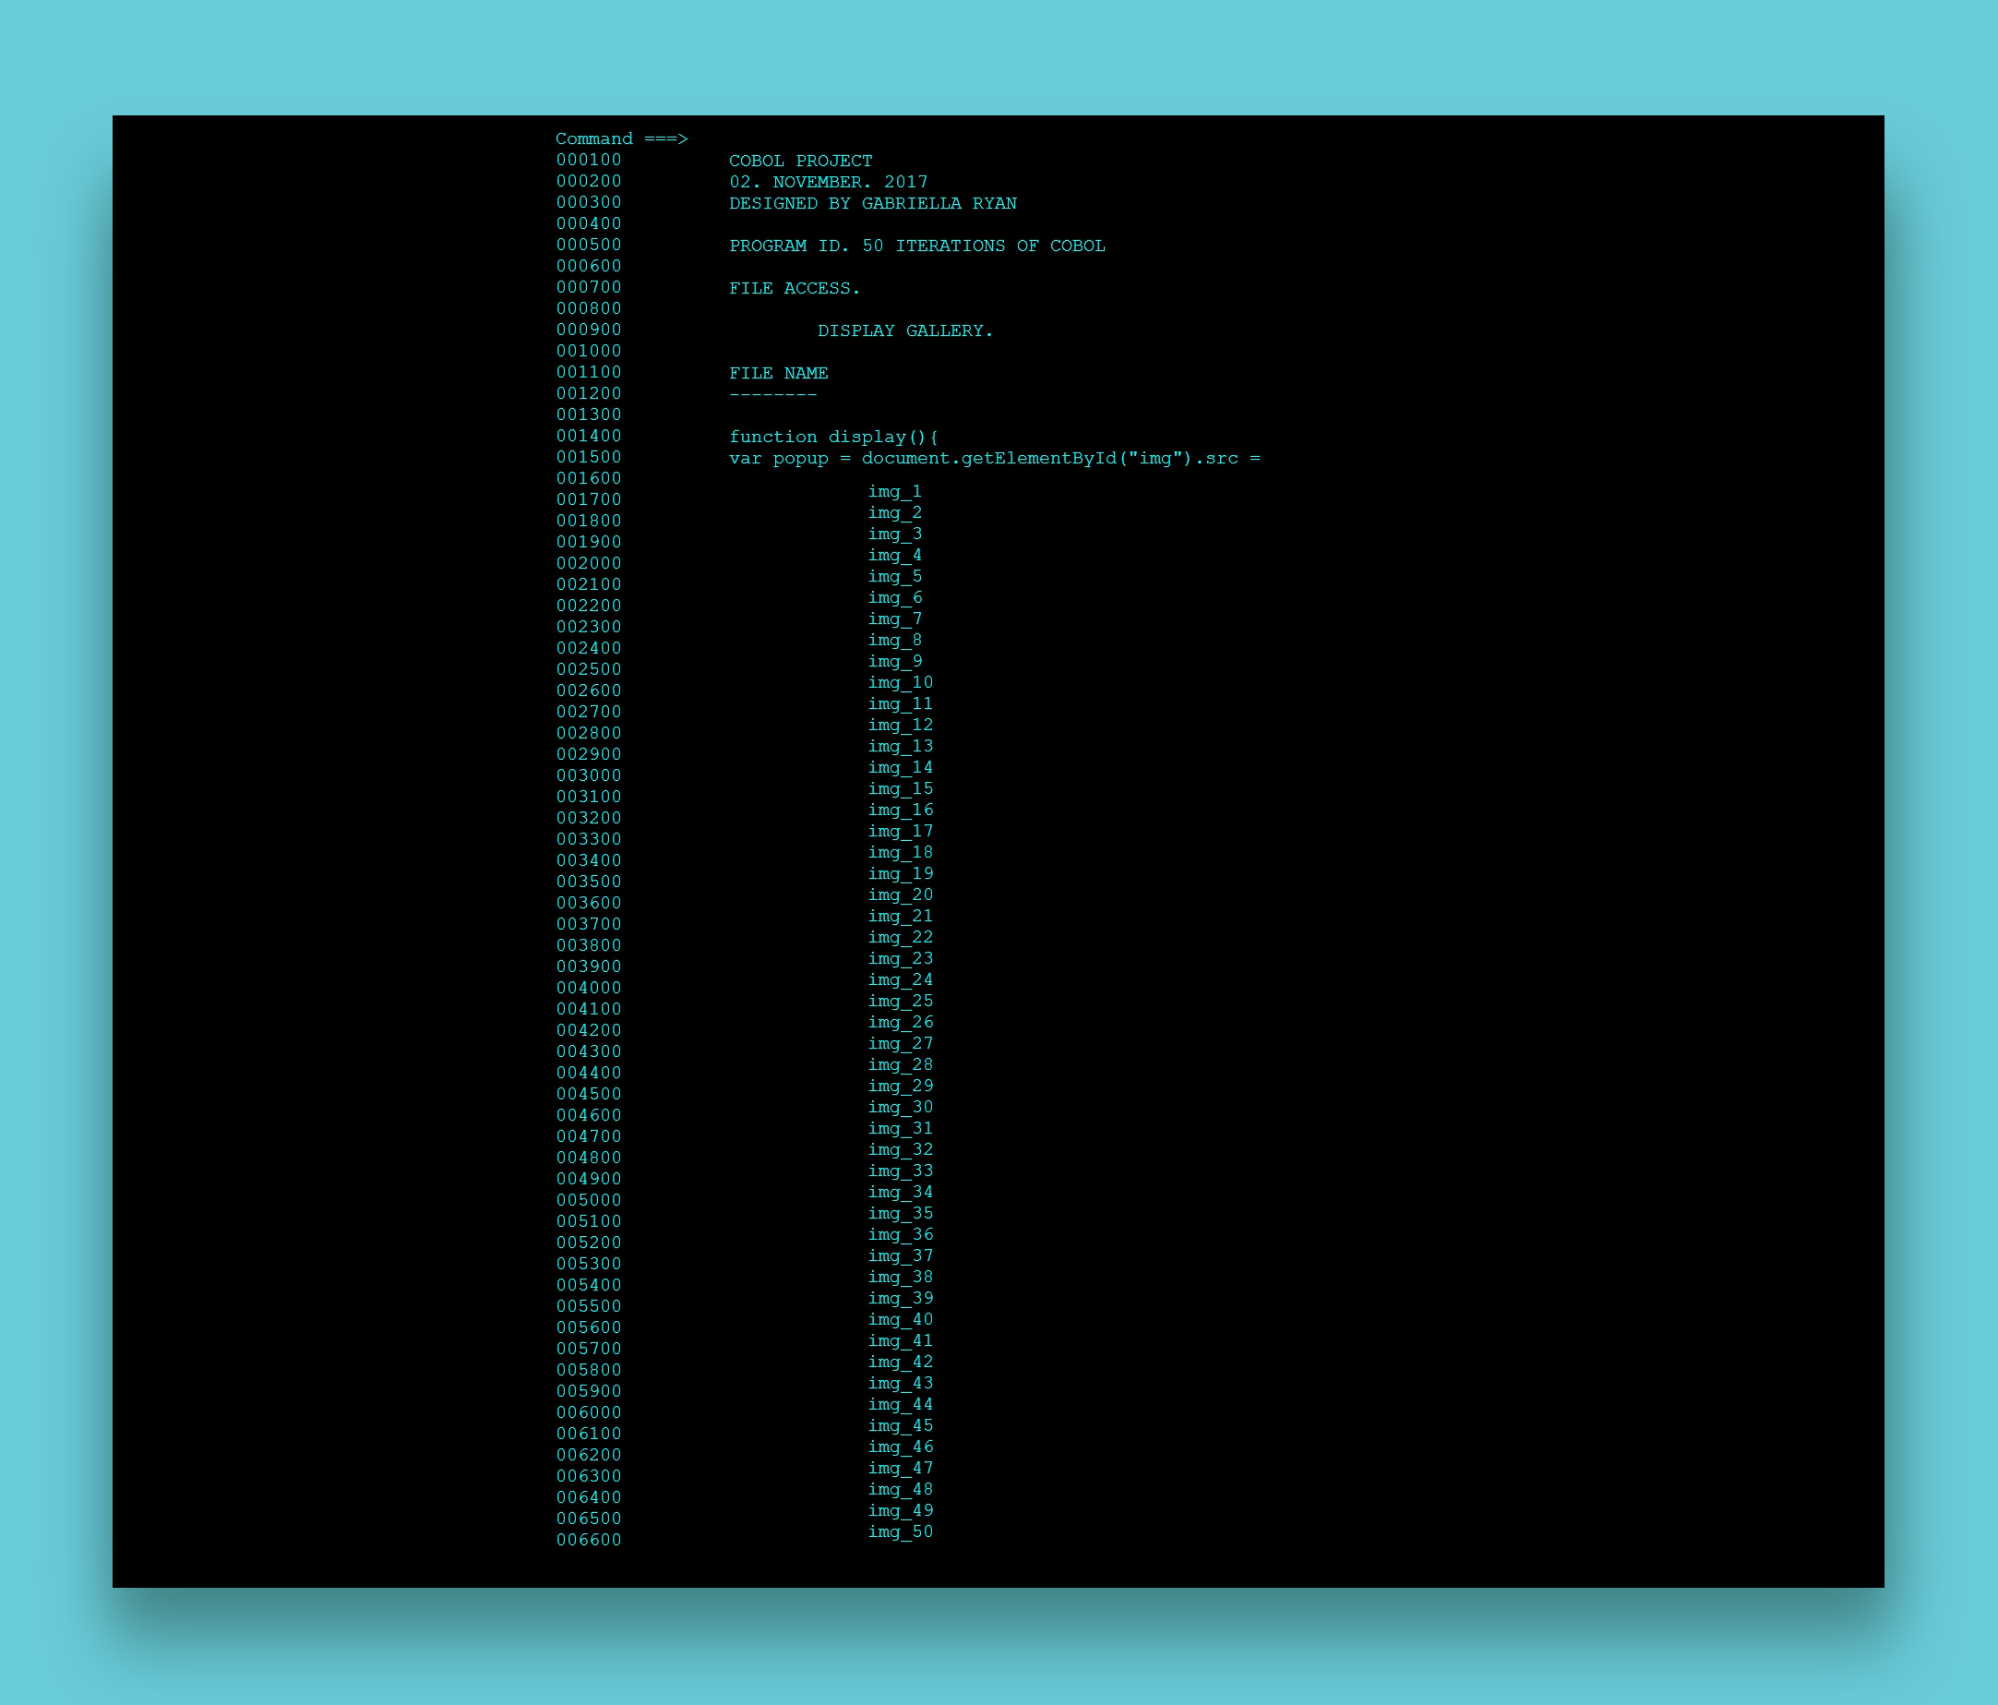Click the img_7 entry
The width and height of the screenshot is (1998, 1705).
coord(894,619)
